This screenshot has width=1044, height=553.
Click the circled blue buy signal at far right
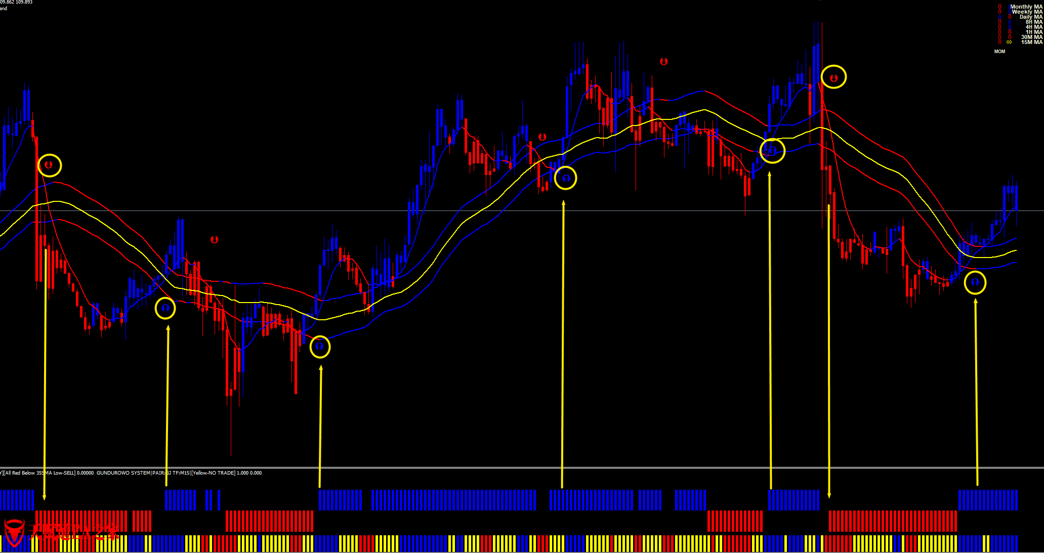click(975, 282)
